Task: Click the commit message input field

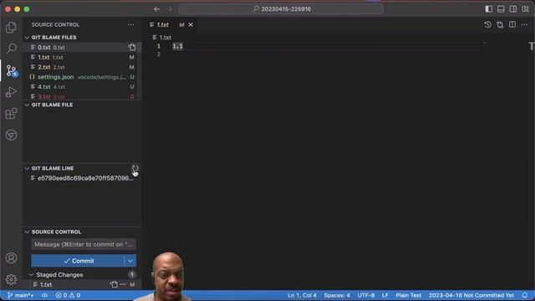Action: pos(84,244)
